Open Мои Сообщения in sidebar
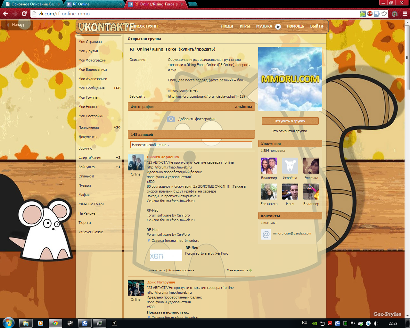This screenshot has width=410, height=328. point(92,88)
